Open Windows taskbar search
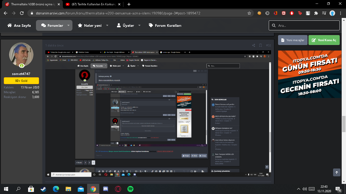Viewport: 346px width, 194px height. (18, 189)
